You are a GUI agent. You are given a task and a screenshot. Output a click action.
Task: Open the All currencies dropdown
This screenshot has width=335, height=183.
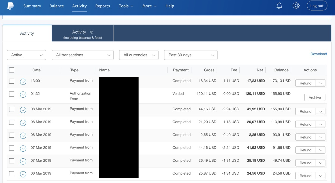pos(139,55)
